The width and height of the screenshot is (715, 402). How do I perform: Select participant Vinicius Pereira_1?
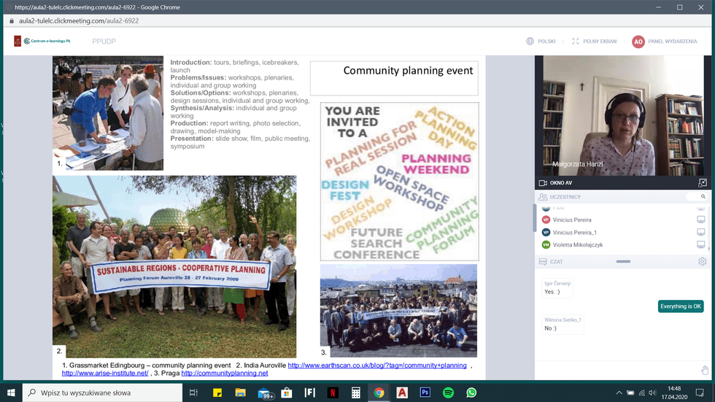tap(575, 233)
